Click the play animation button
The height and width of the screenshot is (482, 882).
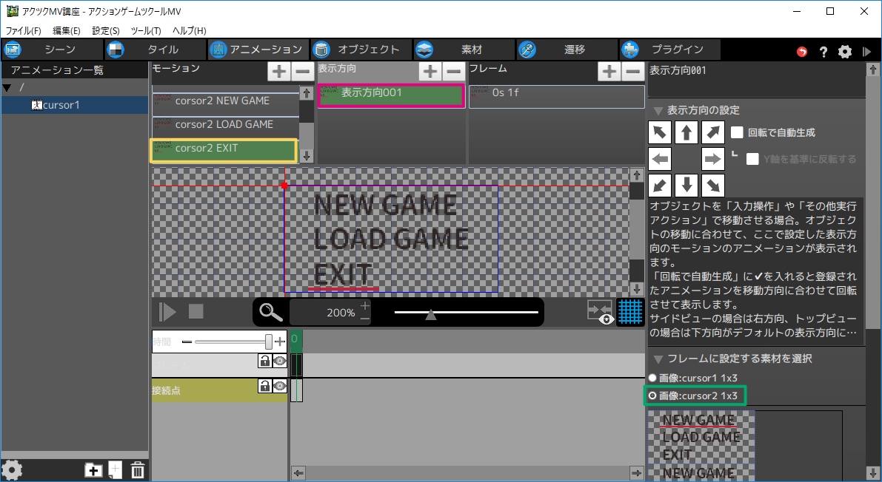(168, 311)
